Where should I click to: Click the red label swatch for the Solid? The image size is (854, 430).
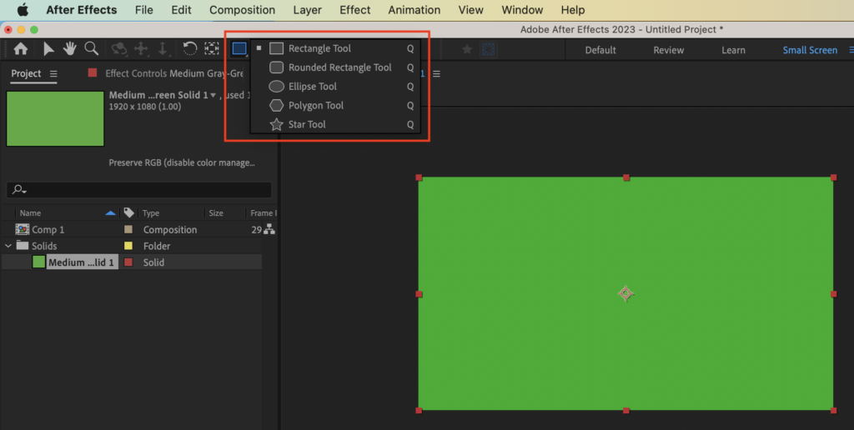(128, 262)
